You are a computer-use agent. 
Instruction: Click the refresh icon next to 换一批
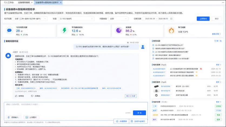coord(215,41)
